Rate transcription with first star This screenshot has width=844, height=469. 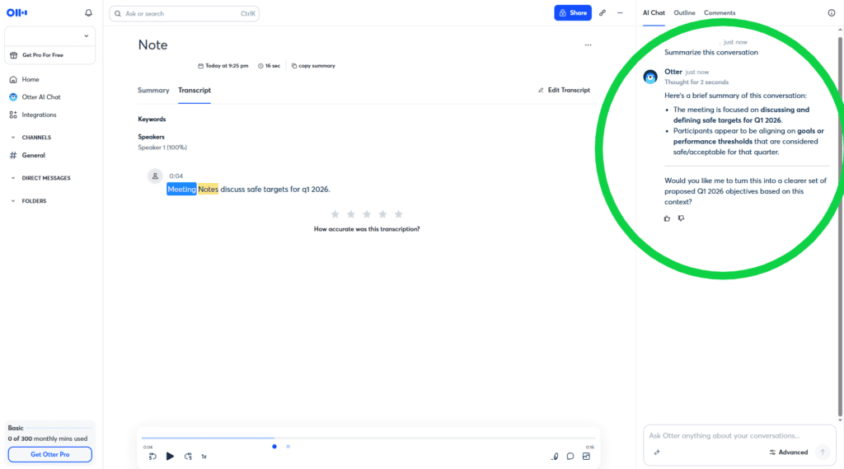(335, 214)
